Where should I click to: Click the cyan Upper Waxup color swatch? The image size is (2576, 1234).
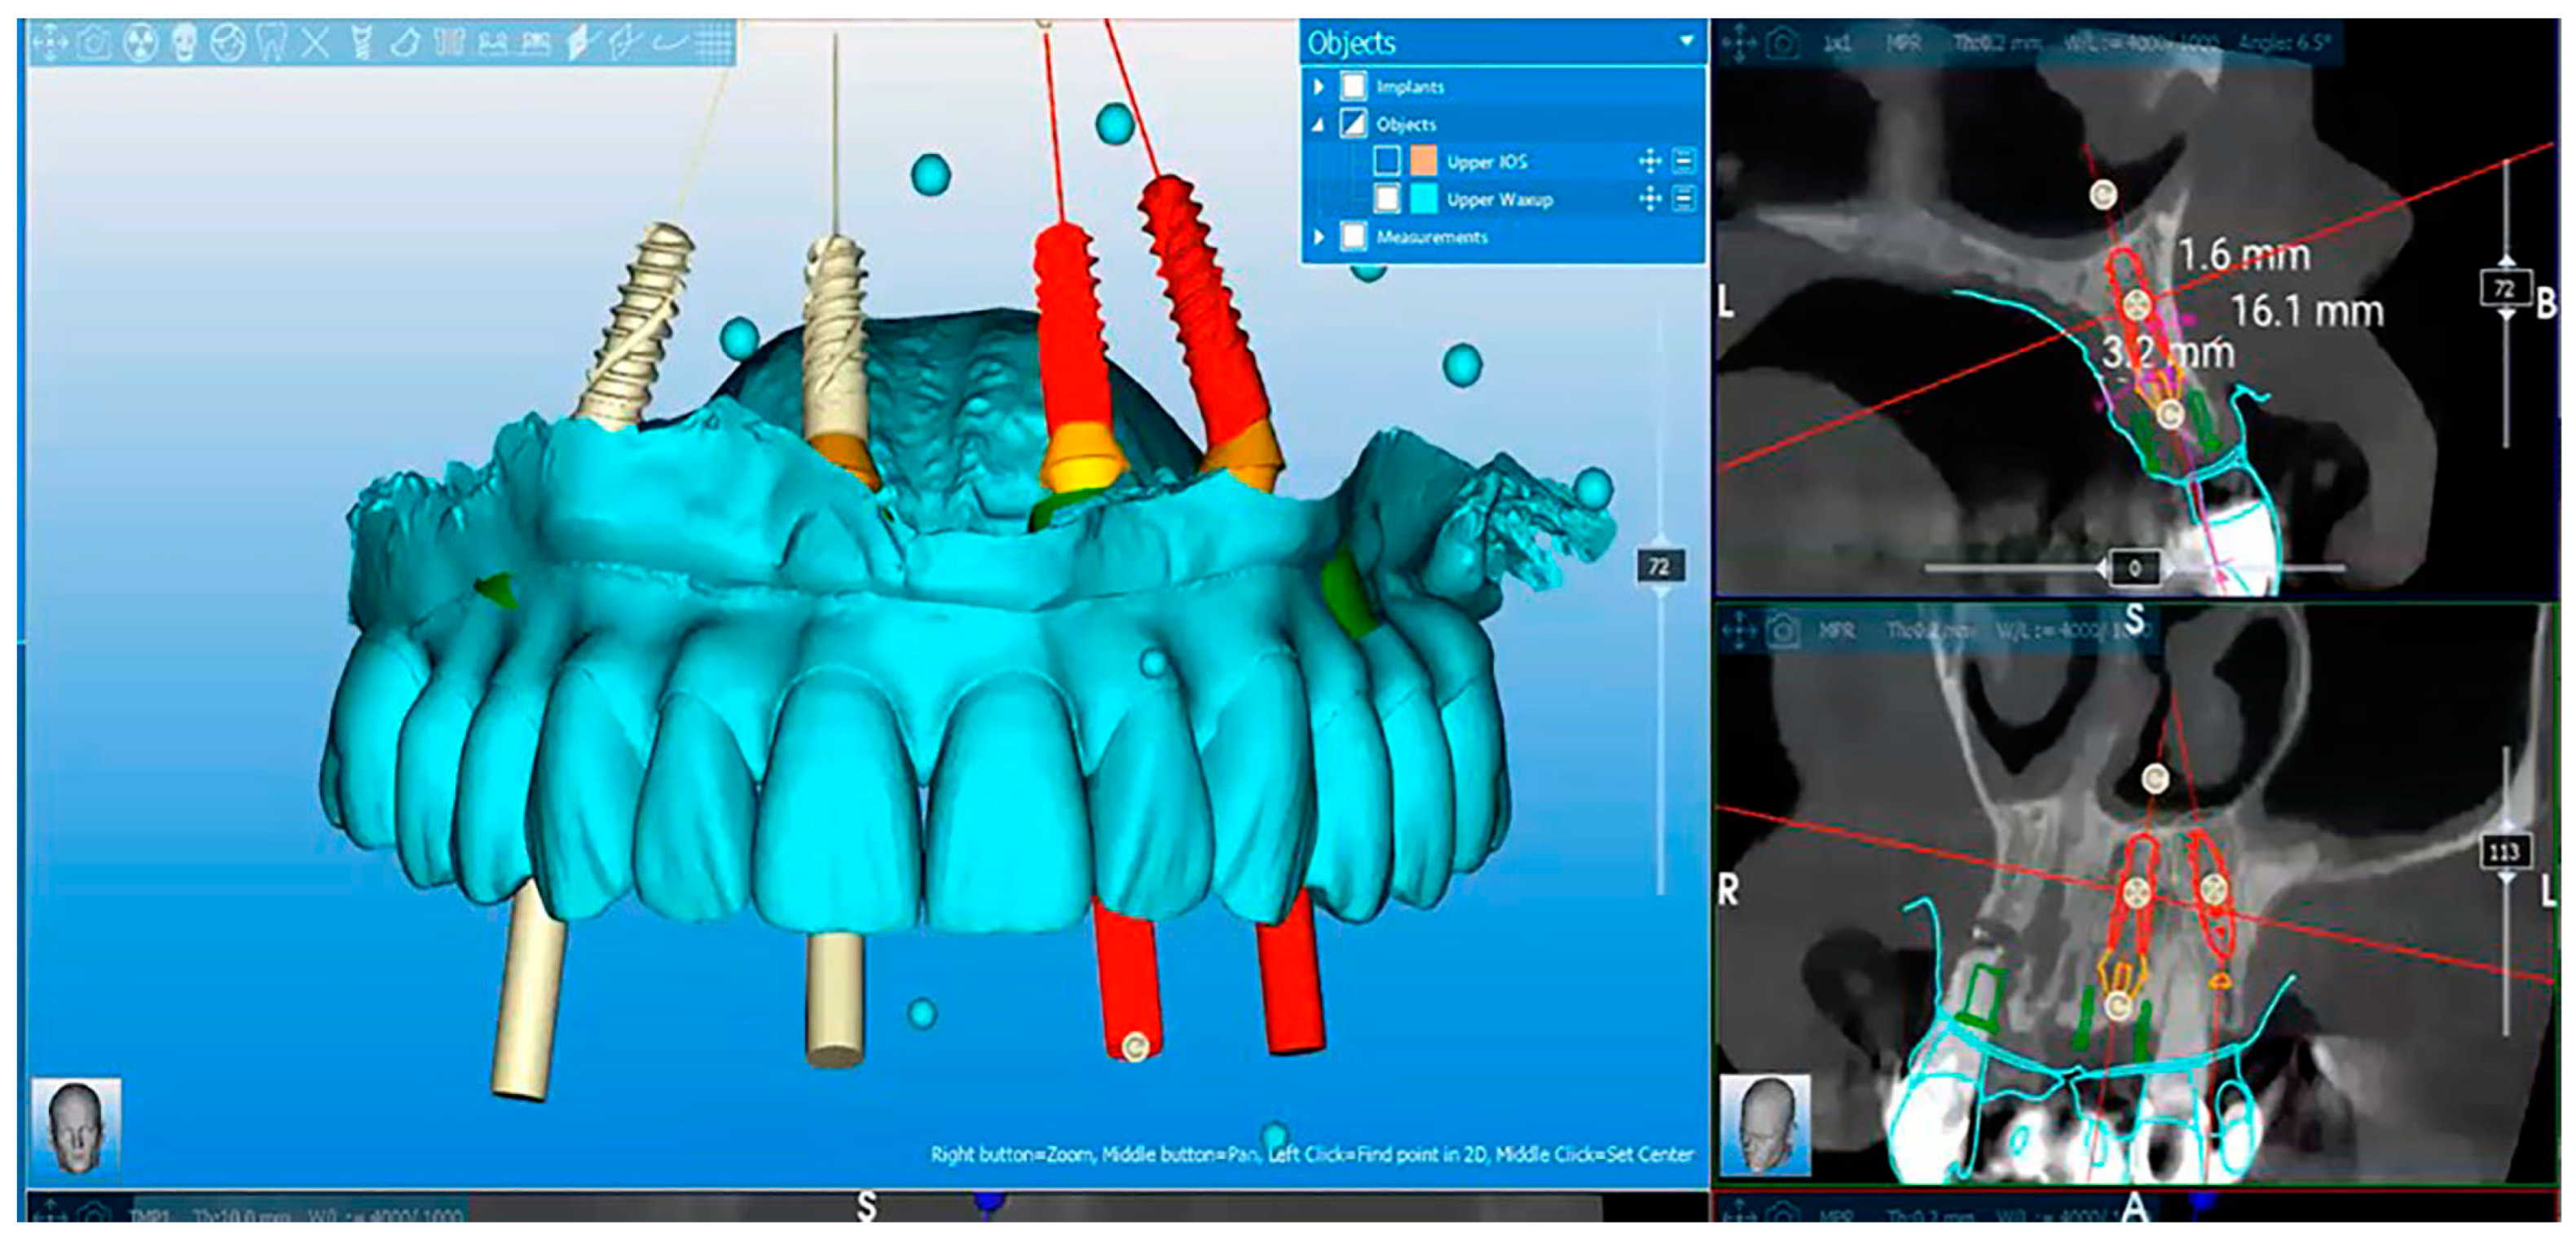click(1423, 199)
